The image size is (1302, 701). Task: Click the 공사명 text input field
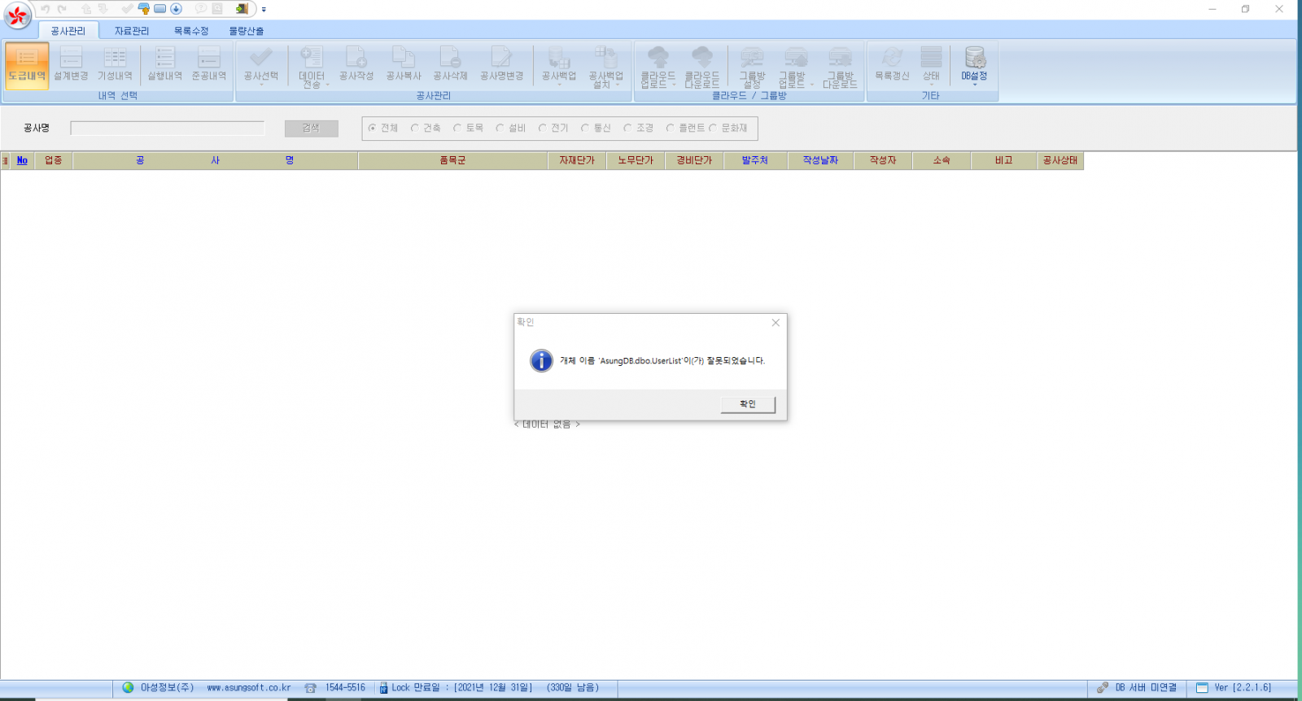167,128
